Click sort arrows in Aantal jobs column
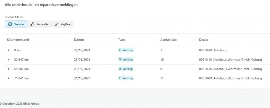 pyautogui.click(x=195, y=40)
